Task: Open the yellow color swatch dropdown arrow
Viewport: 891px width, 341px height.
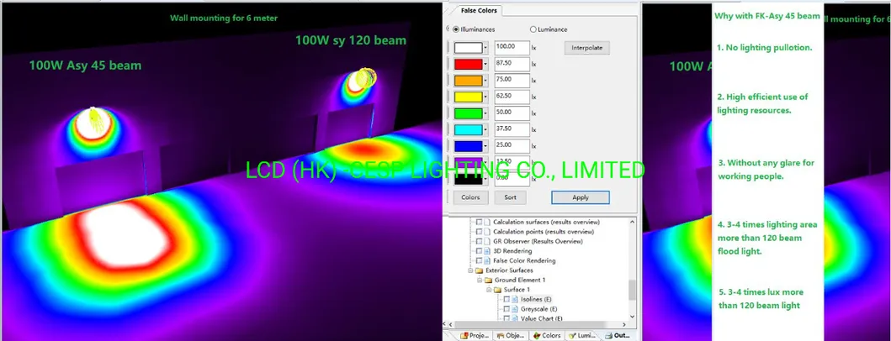Action: coord(485,97)
